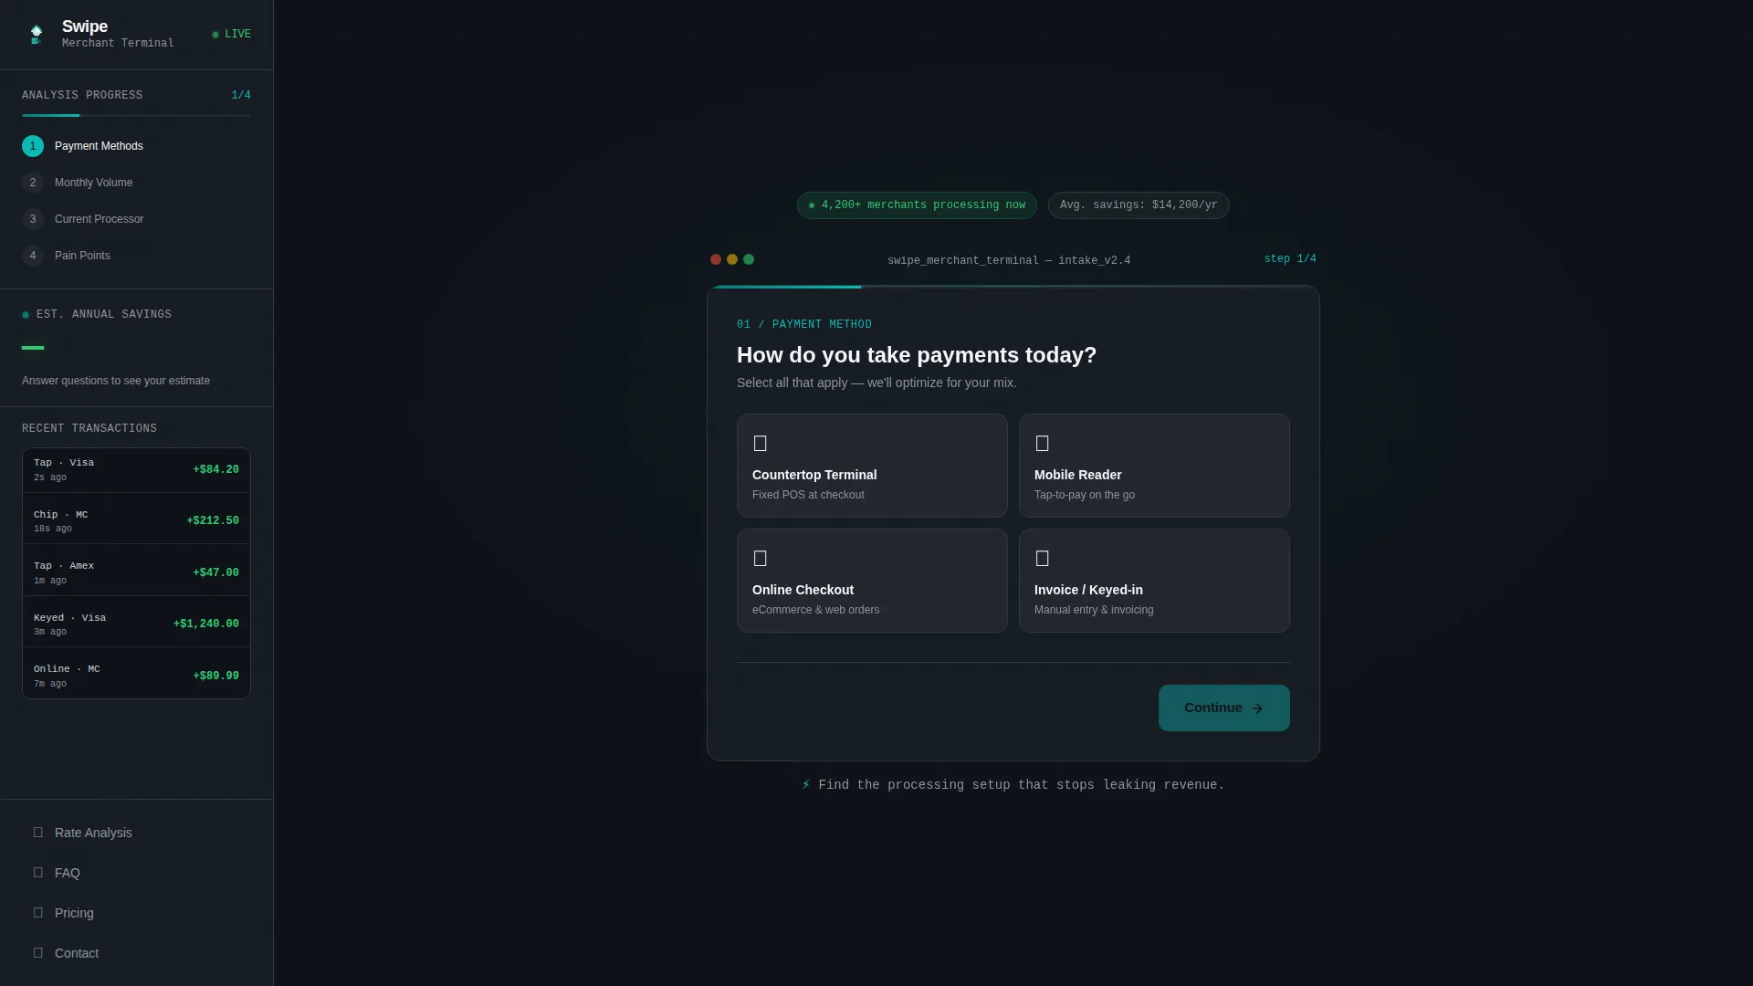Click the Avg. savings badge
Screen dimensions: 1753x986
1139,205
